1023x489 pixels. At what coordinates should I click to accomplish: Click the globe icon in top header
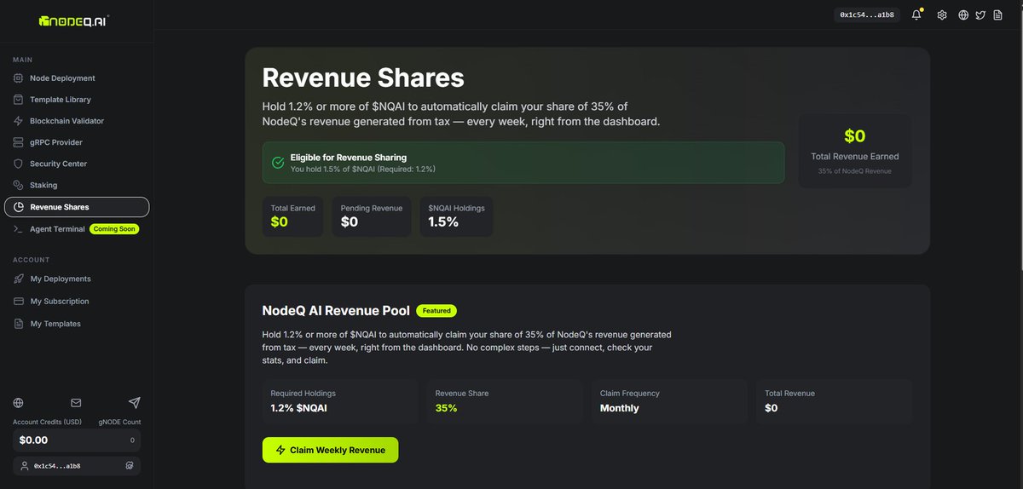tap(963, 14)
